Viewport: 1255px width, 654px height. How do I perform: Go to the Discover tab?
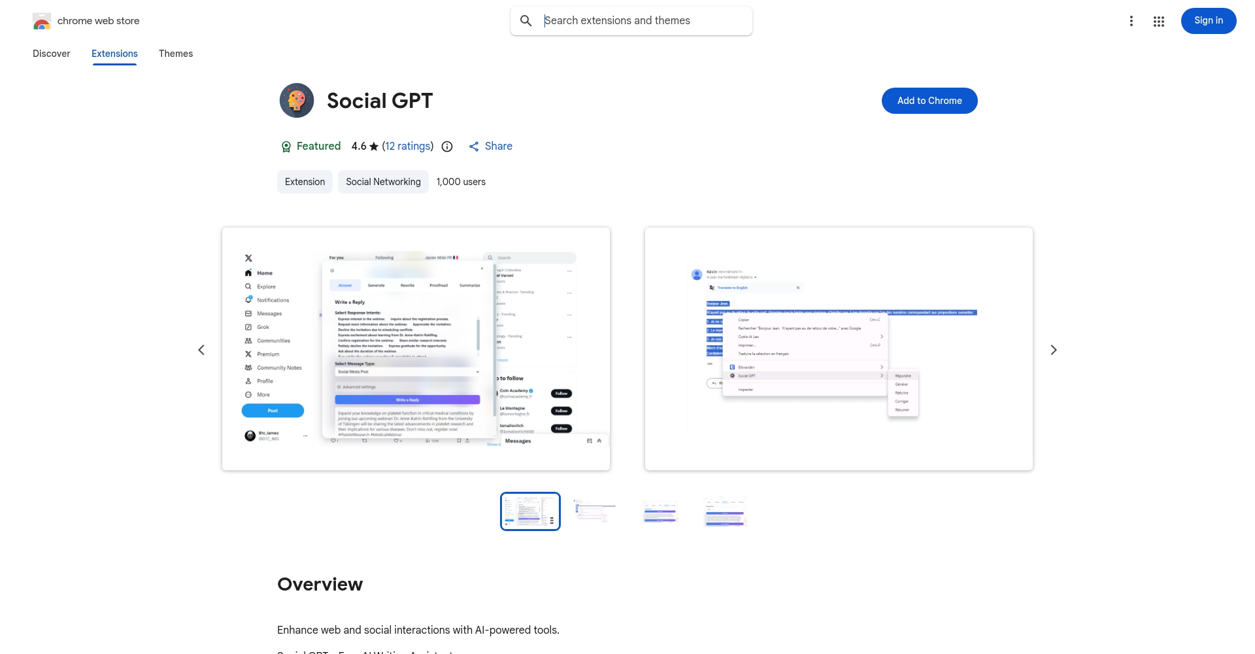click(x=51, y=54)
